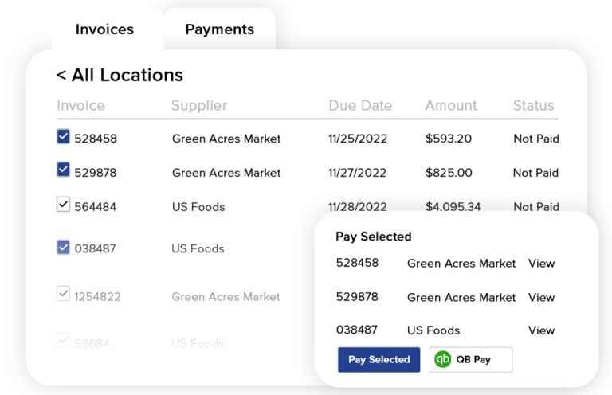Screen dimensions: 612x395
Task: Sort by the Supplier column header
Action: click(x=199, y=105)
